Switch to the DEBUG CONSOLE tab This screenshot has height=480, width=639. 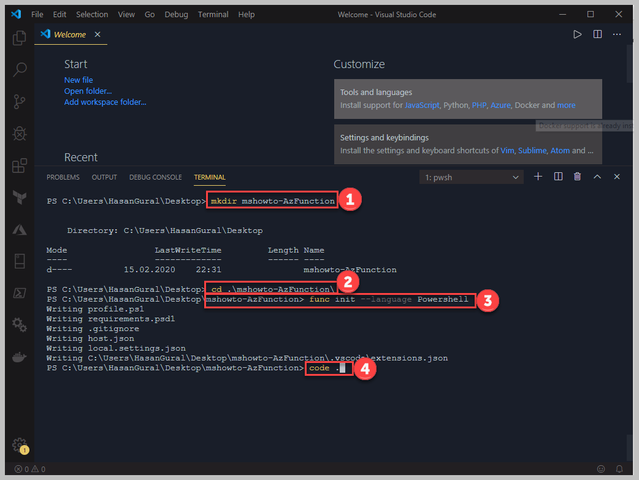pyautogui.click(x=155, y=177)
